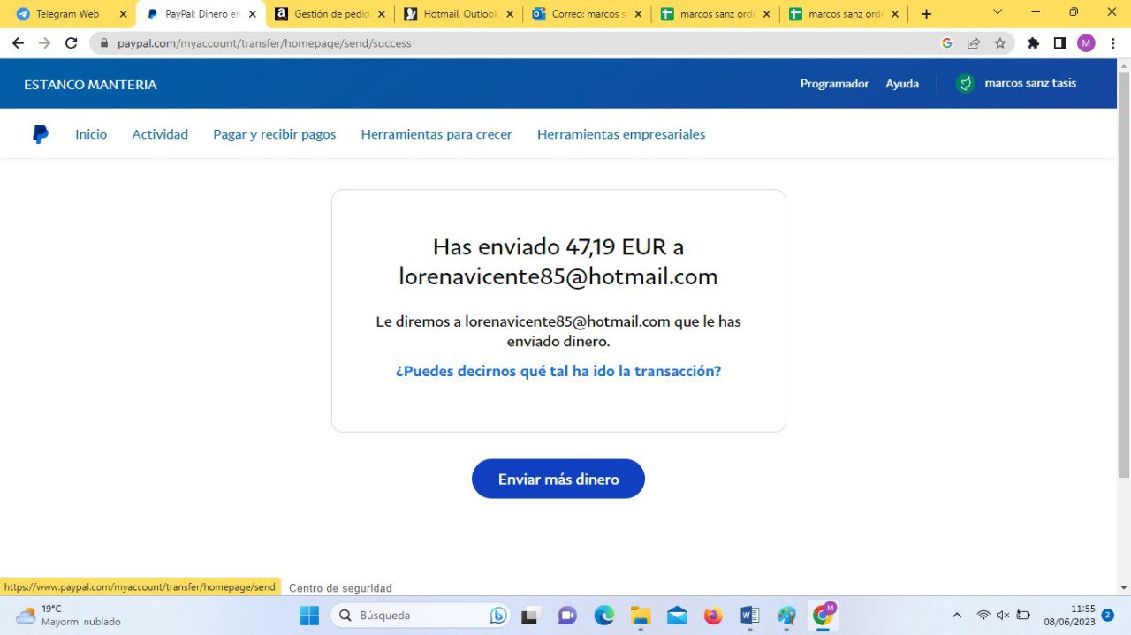Bookmark this page with star icon

1000,43
